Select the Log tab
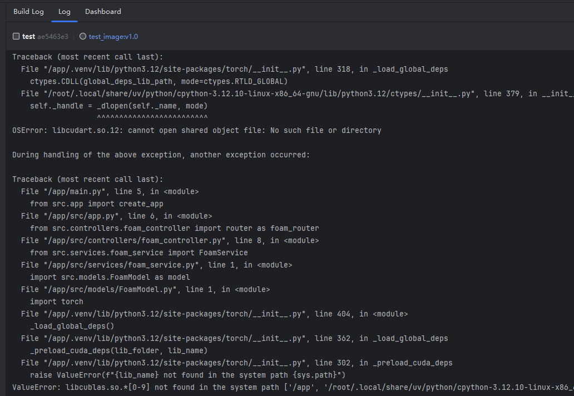574x396 pixels. click(65, 12)
